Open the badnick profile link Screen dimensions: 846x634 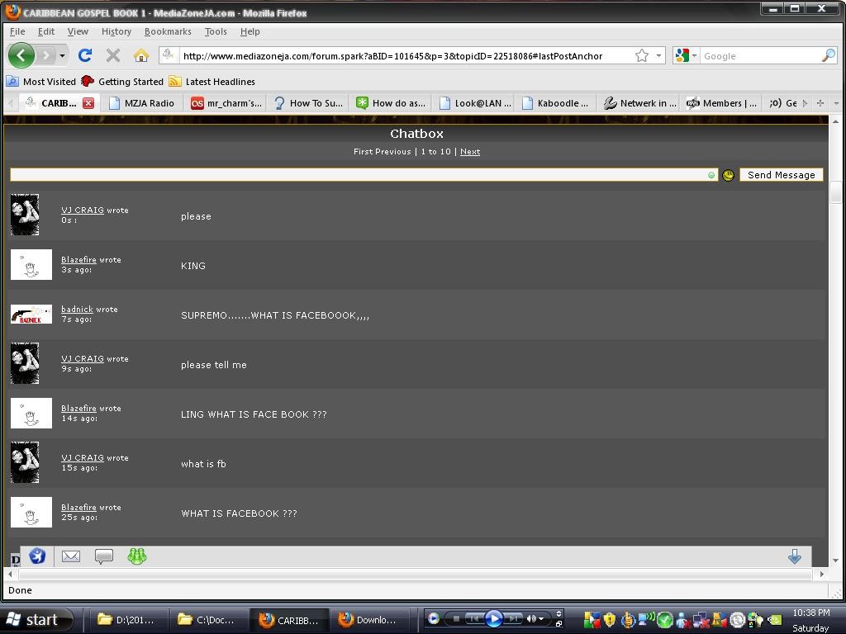pos(77,310)
